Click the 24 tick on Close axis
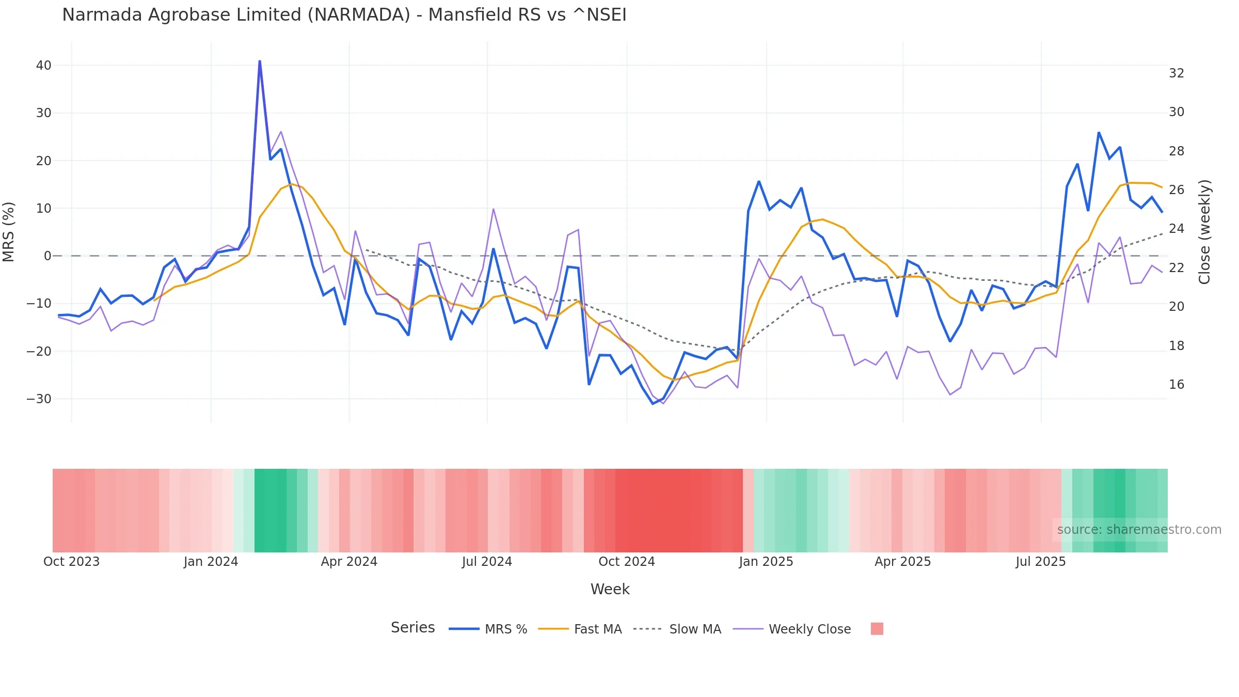 (x=1177, y=229)
